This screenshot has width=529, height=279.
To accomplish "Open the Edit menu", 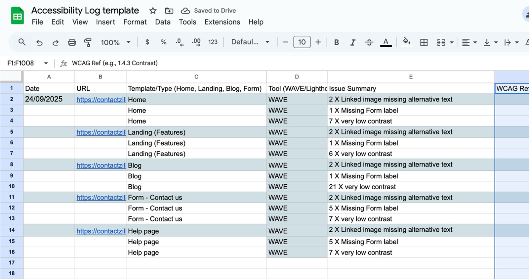I will pyautogui.click(x=58, y=22).
